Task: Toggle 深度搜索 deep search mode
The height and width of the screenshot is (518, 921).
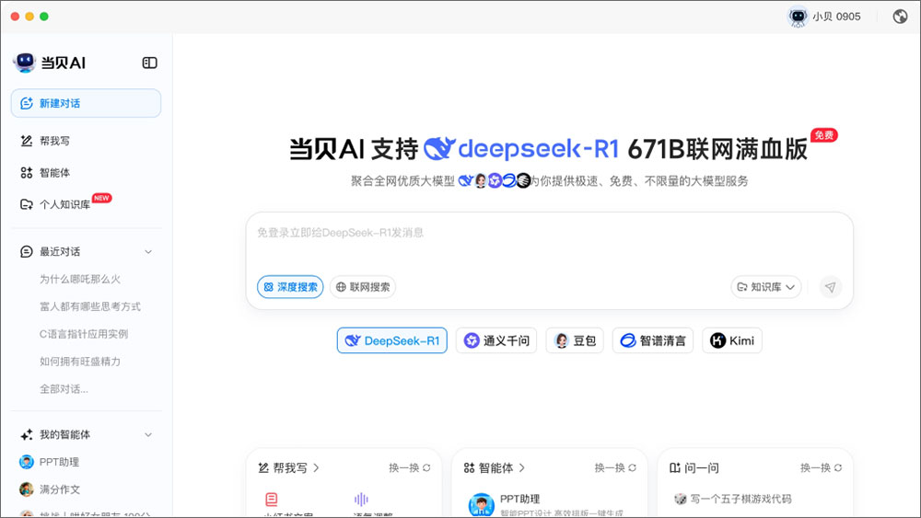Action: (x=290, y=287)
